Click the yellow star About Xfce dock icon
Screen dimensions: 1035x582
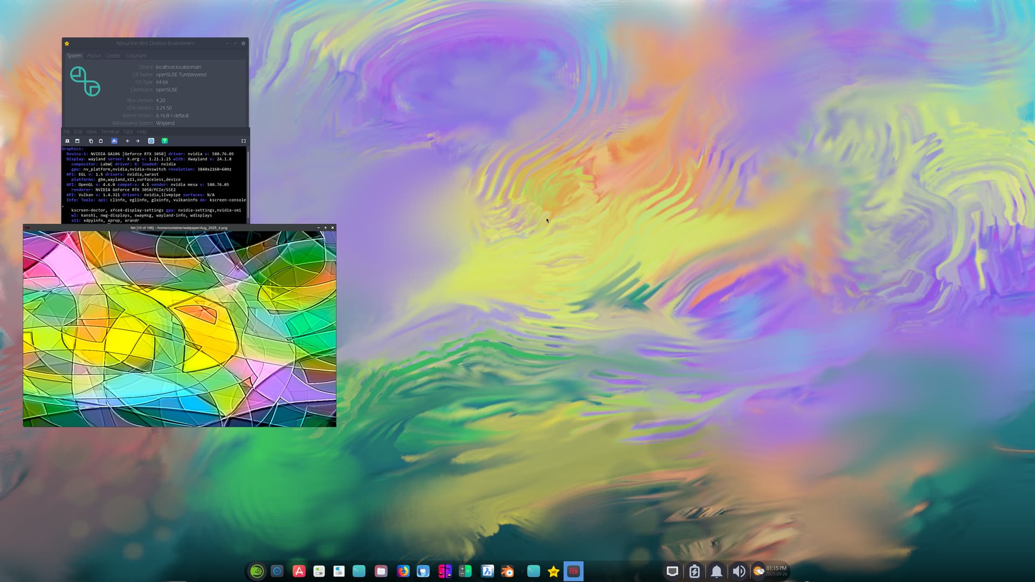point(554,571)
